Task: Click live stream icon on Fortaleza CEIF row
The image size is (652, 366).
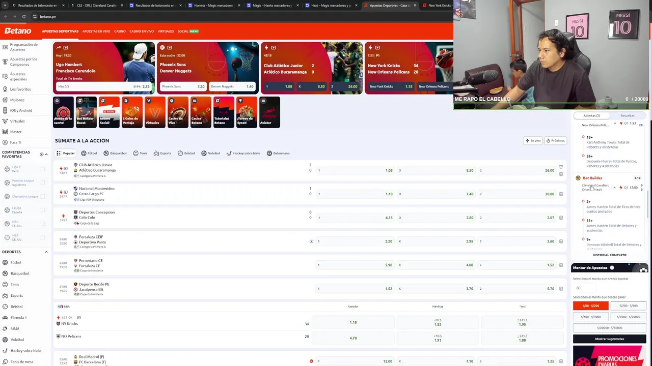Action: 311,241
